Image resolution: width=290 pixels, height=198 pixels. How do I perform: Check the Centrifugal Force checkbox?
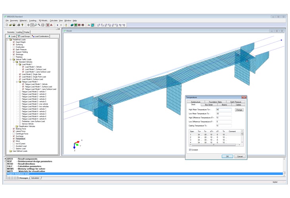tap(14, 134)
